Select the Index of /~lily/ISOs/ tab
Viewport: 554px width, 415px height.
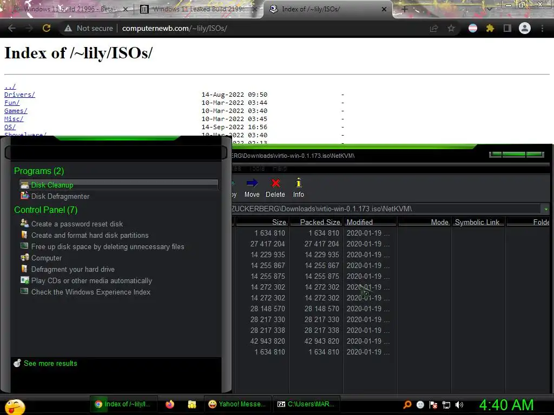coord(327,9)
